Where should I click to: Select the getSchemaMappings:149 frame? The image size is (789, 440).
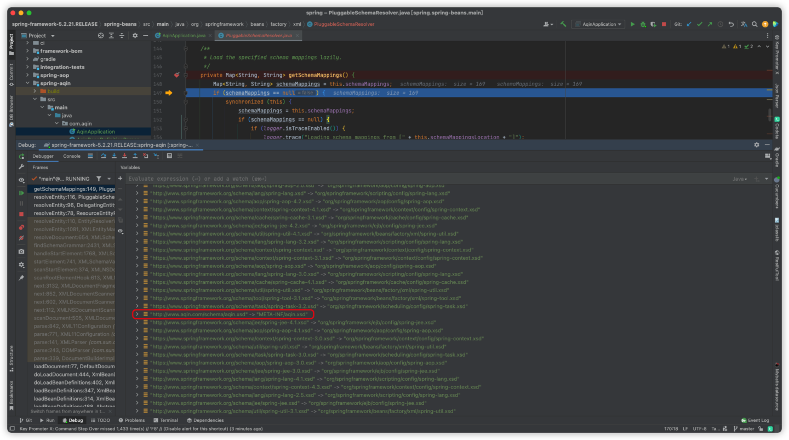[x=72, y=189]
